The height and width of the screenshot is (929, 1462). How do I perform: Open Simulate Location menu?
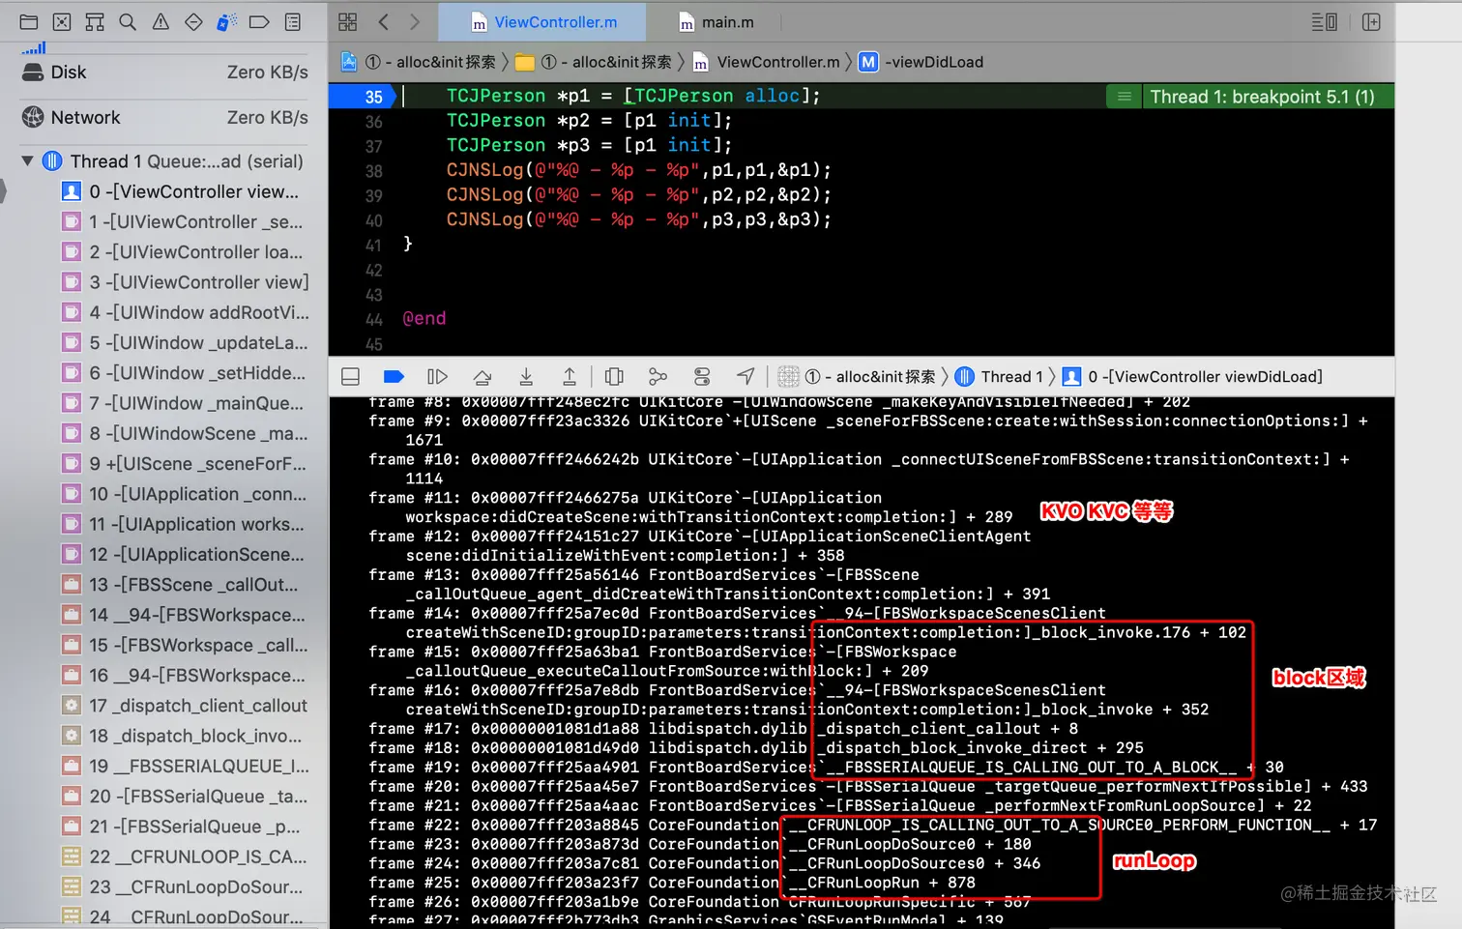746,377
